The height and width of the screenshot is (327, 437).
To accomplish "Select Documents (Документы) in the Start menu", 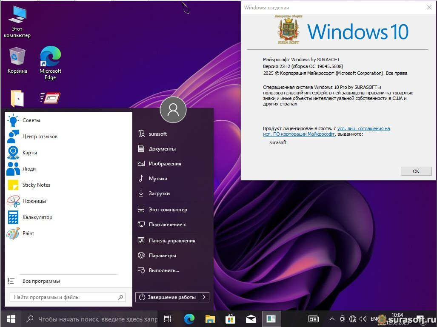I will click(162, 149).
